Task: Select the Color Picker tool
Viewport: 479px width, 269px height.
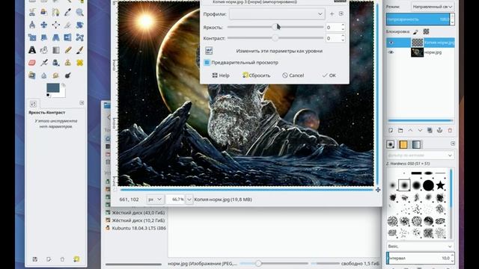Action: 68,12
